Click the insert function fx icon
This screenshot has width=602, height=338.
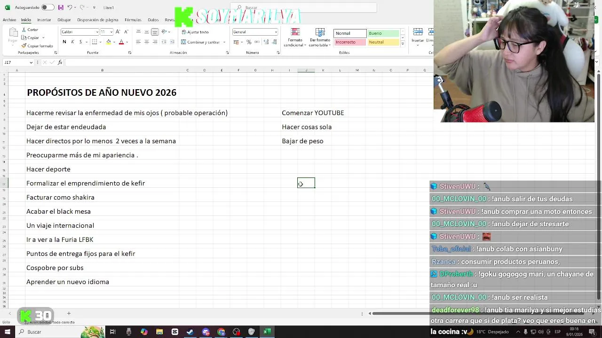tap(60, 62)
